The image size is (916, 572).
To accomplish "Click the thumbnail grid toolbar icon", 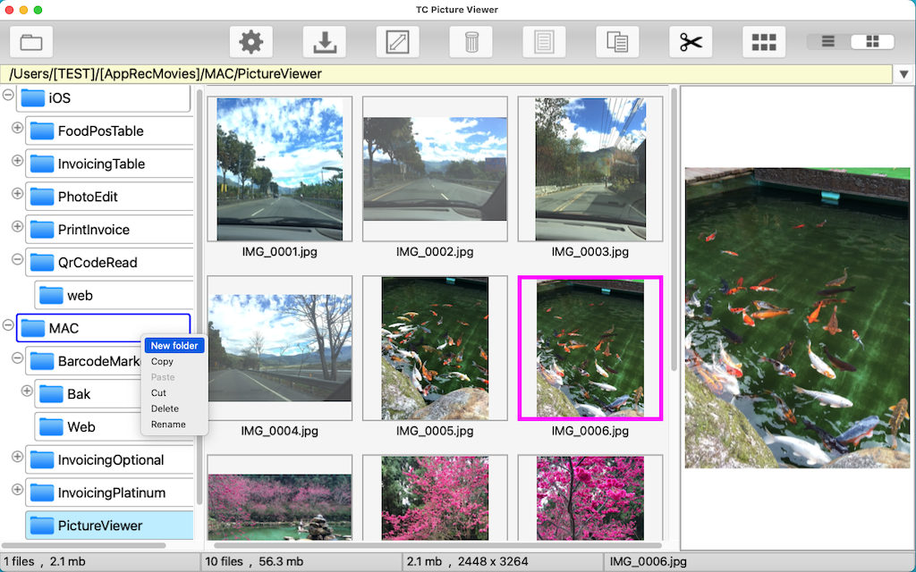I will (764, 42).
